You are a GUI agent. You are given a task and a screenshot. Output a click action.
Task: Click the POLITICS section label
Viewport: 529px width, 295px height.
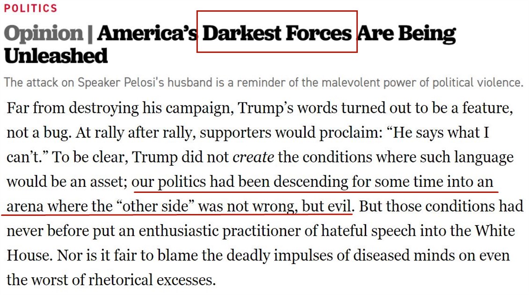[x=30, y=8]
